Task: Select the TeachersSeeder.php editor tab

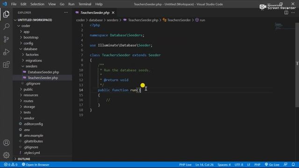Action: coord(95,13)
